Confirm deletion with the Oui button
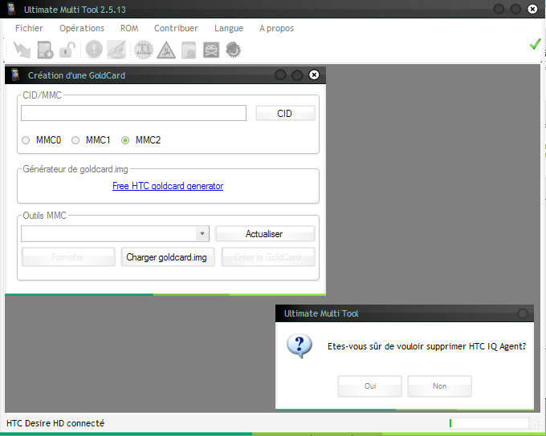546x436 pixels. click(x=370, y=386)
